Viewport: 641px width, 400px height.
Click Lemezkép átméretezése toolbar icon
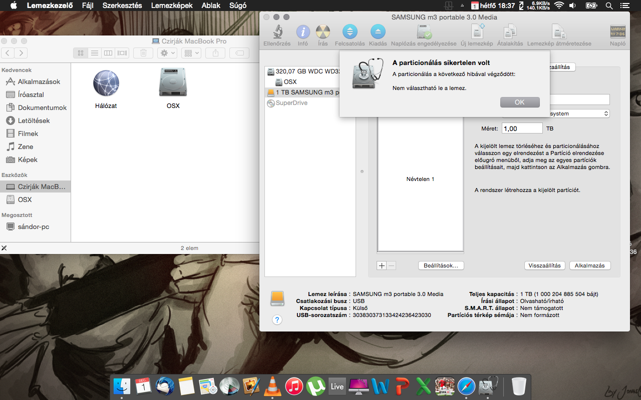point(559,32)
